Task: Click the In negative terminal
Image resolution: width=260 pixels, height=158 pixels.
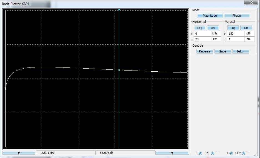Action: (x=213, y=153)
